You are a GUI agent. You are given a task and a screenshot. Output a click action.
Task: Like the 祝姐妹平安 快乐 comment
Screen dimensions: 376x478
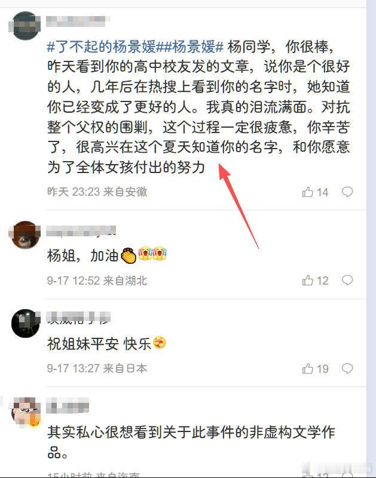coord(315,369)
